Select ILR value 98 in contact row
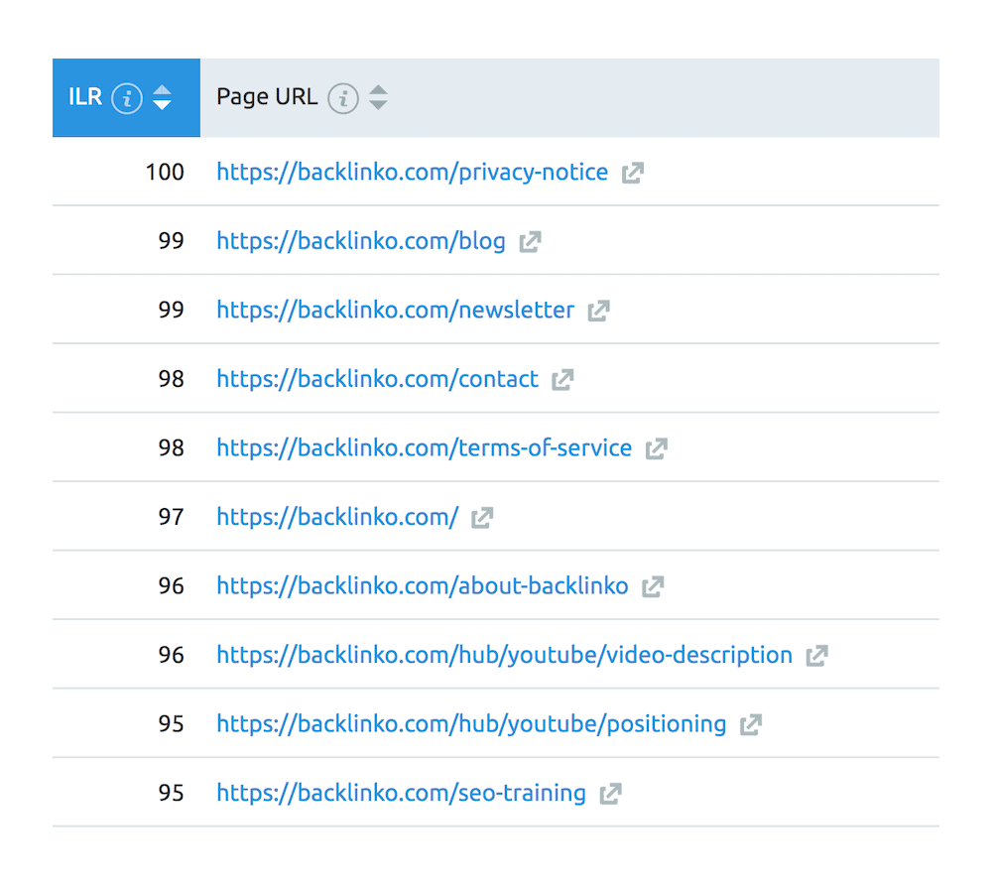Screen dimensions: 992x887 pos(171,379)
